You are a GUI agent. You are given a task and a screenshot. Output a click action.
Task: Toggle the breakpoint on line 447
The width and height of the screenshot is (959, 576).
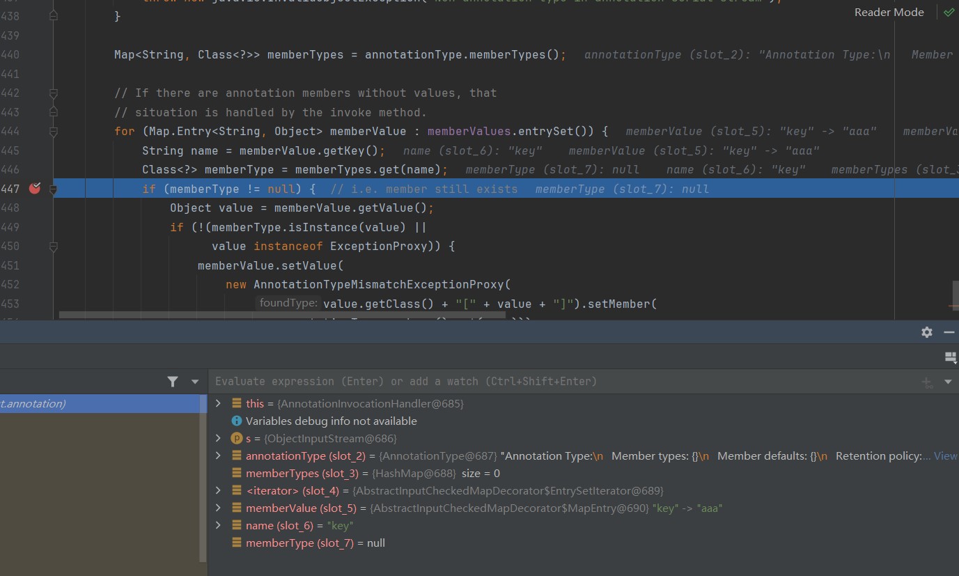point(35,188)
